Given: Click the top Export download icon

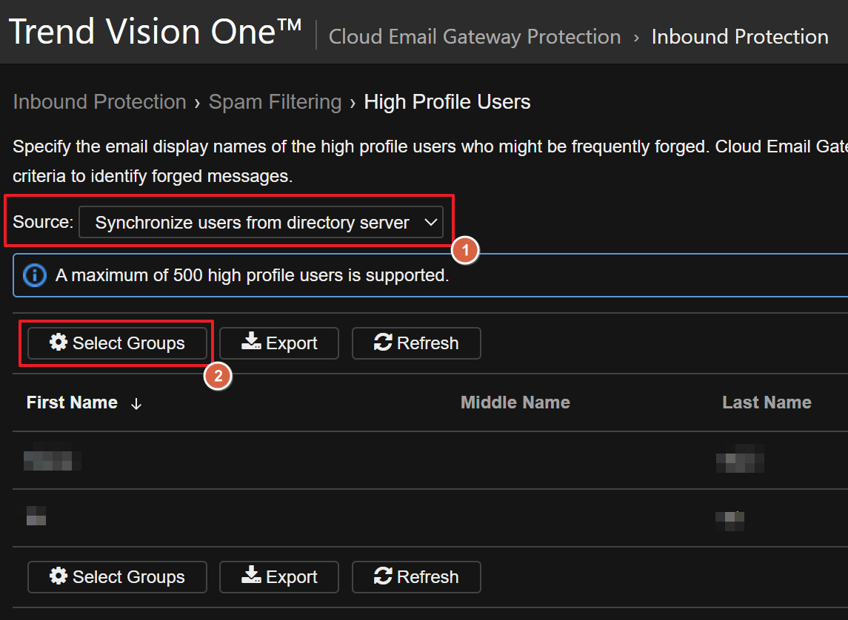Looking at the screenshot, I should point(252,343).
